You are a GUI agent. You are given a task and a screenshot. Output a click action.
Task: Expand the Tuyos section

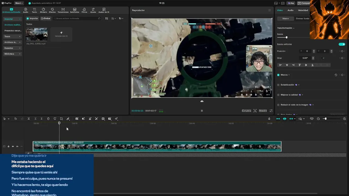coord(12,36)
